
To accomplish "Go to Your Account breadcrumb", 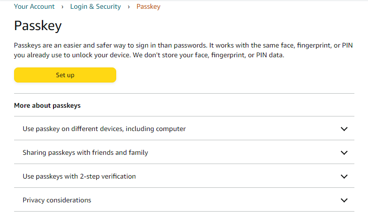I will 35,7.
